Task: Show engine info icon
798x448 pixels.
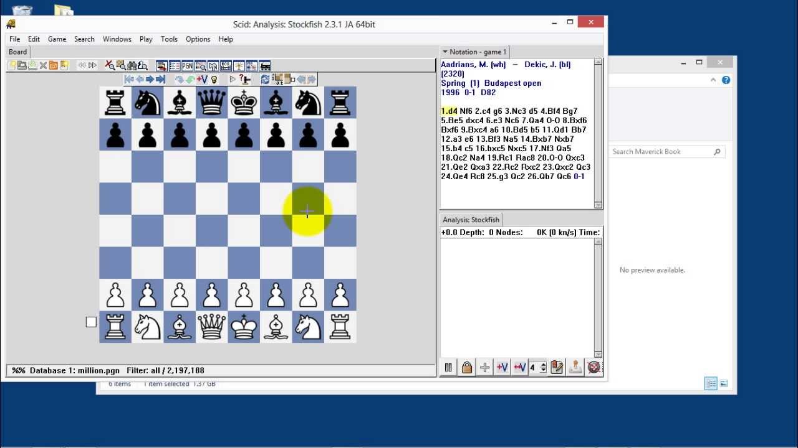Action: tap(594, 368)
